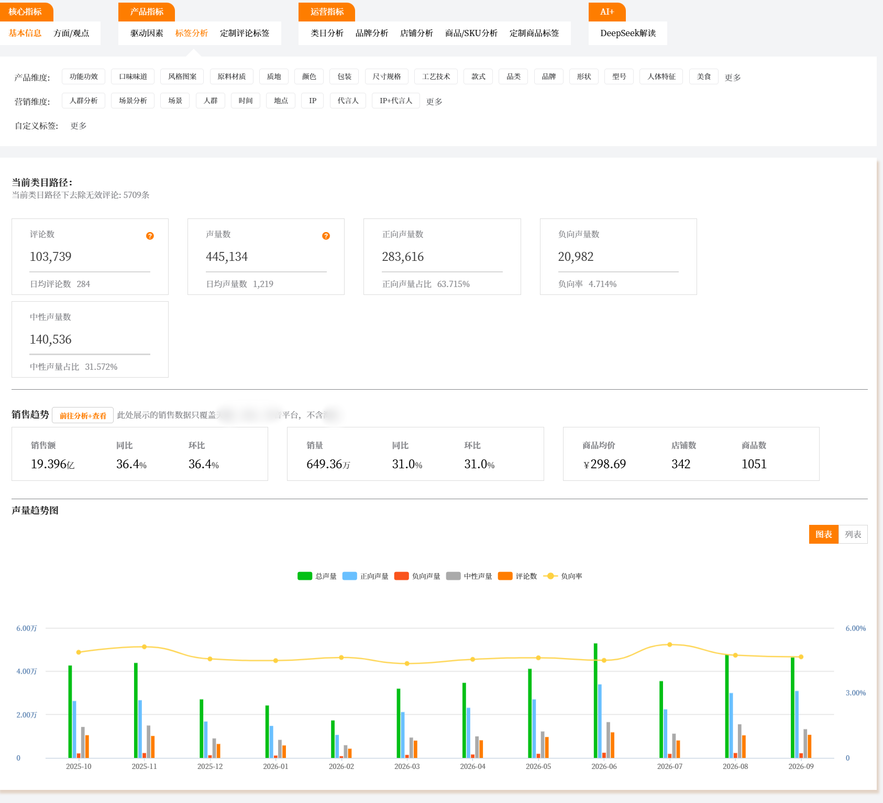Open the 品牌分析 tab
883x803 pixels.
coord(372,33)
